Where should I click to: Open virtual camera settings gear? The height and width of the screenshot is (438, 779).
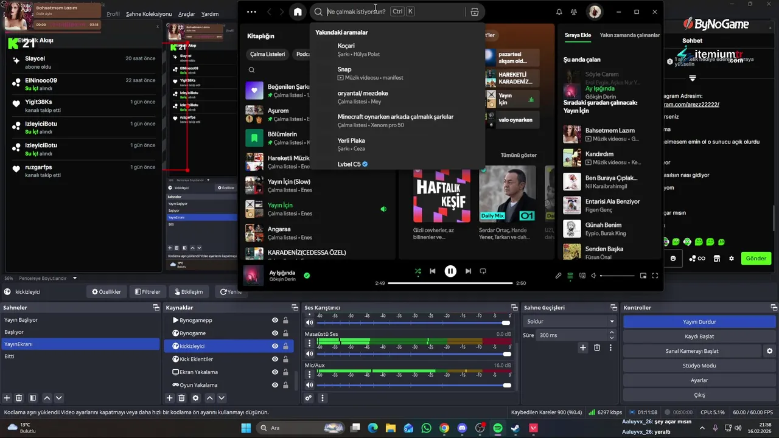point(770,351)
